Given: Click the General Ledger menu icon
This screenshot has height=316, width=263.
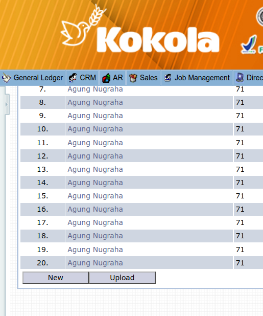Looking at the screenshot, I should click(6, 78).
